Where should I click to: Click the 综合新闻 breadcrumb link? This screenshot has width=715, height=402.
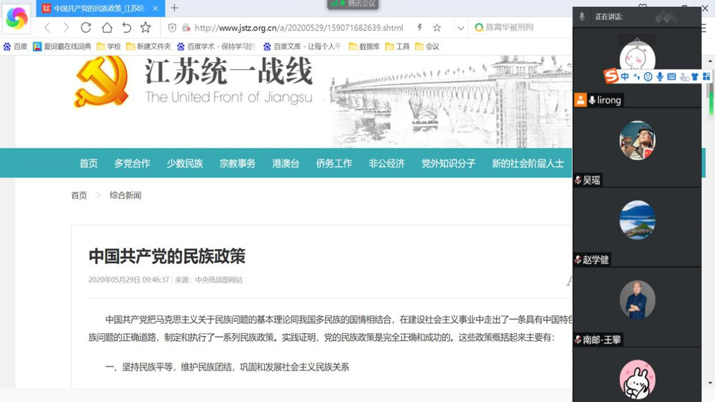pyautogui.click(x=126, y=195)
